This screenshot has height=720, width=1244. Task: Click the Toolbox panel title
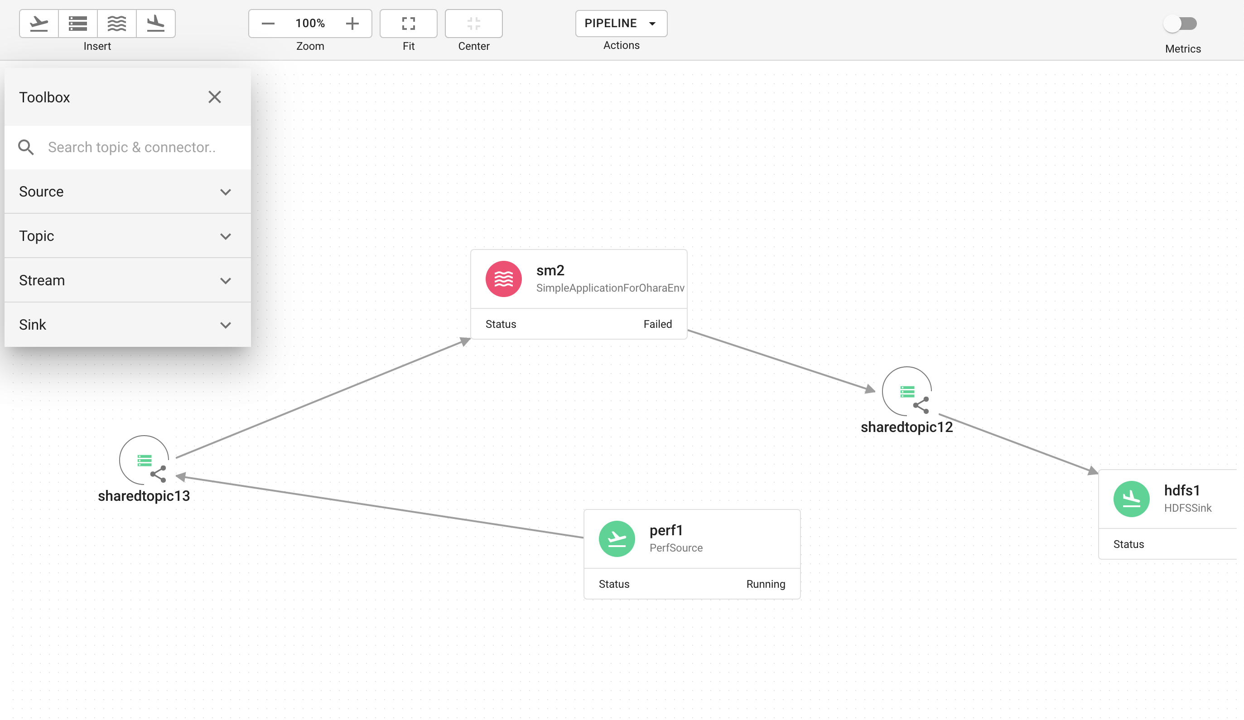(44, 97)
